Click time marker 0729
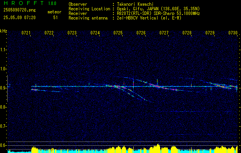241x153 pixels. [x=210, y=33]
